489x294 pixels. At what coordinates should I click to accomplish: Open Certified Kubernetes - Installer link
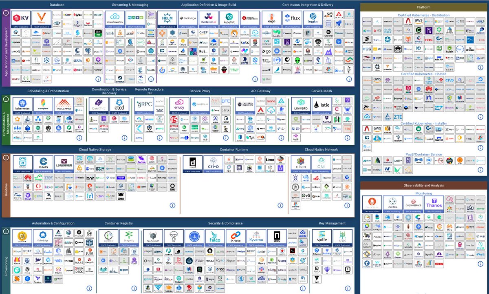(424, 123)
